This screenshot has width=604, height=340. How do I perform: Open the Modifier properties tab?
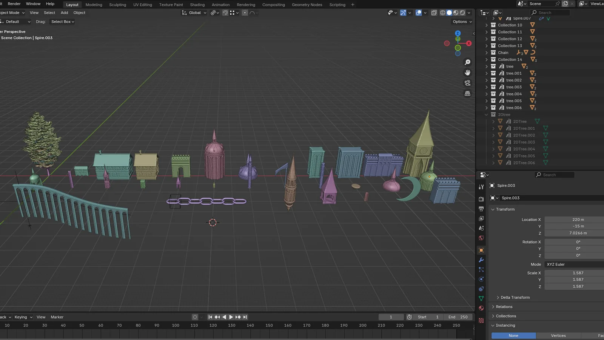[x=481, y=260]
